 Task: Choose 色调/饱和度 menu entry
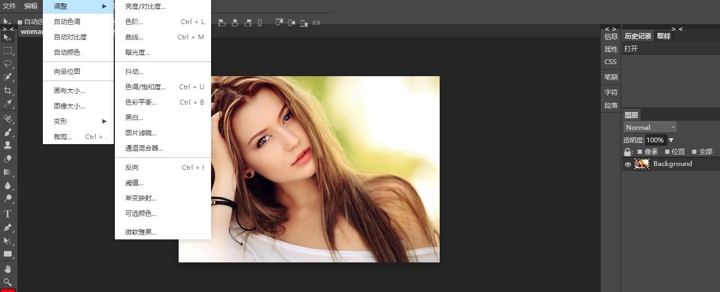145,87
